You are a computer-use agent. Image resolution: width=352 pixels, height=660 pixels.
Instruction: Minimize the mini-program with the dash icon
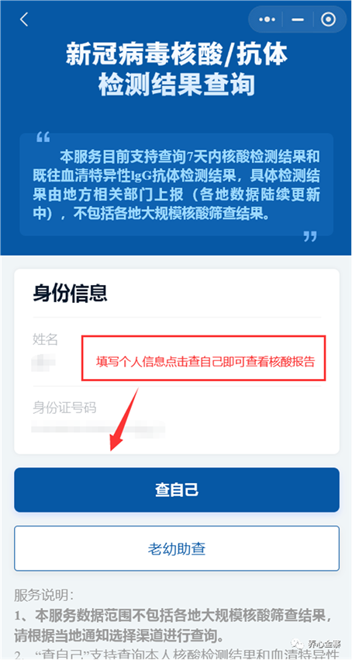pos(298,19)
